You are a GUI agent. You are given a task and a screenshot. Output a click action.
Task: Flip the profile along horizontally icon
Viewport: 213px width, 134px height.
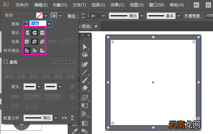click(x=64, y=118)
